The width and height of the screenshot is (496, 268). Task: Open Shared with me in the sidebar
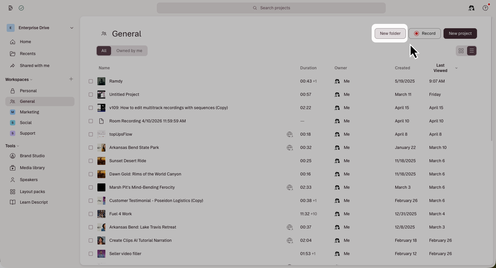click(35, 65)
